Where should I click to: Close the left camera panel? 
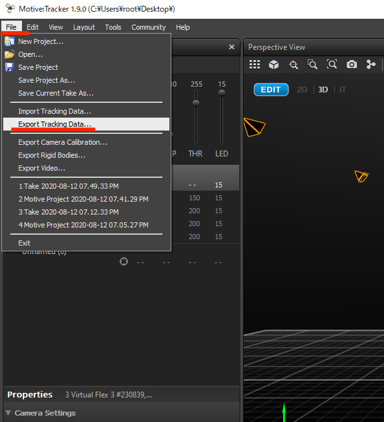231,47
